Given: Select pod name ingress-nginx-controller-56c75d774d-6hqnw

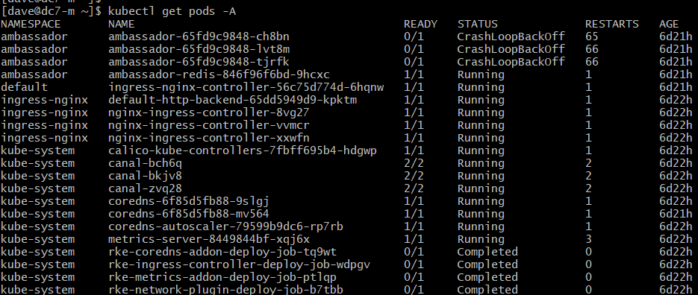Looking at the screenshot, I should click(246, 87).
